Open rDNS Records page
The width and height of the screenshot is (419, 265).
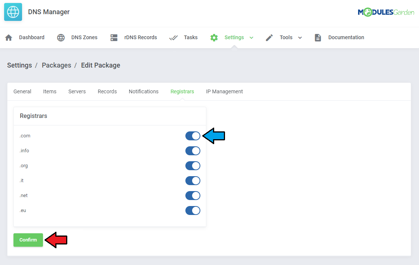click(x=141, y=37)
